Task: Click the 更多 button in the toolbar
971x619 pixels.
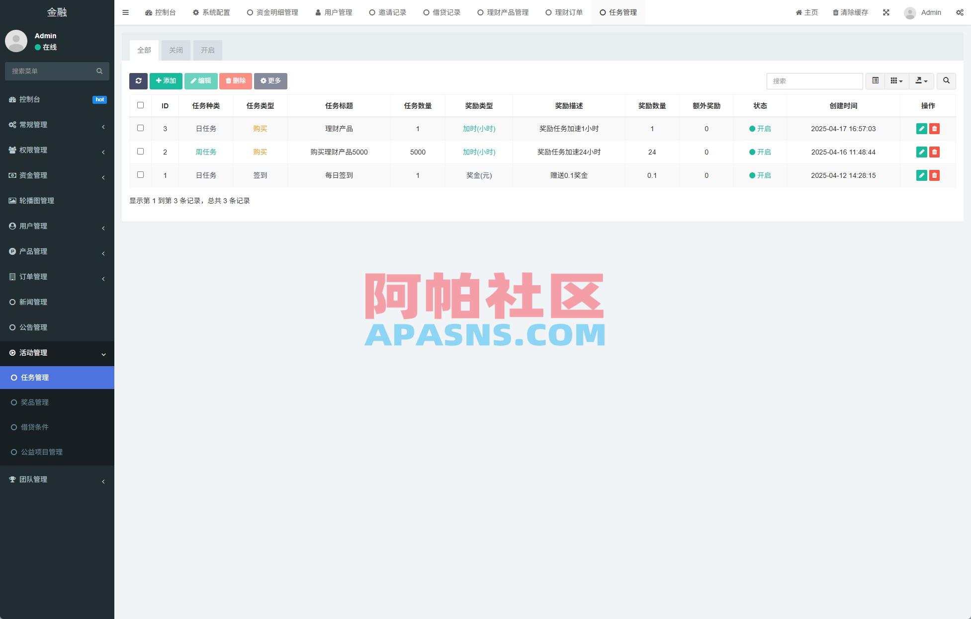Action: click(x=270, y=80)
